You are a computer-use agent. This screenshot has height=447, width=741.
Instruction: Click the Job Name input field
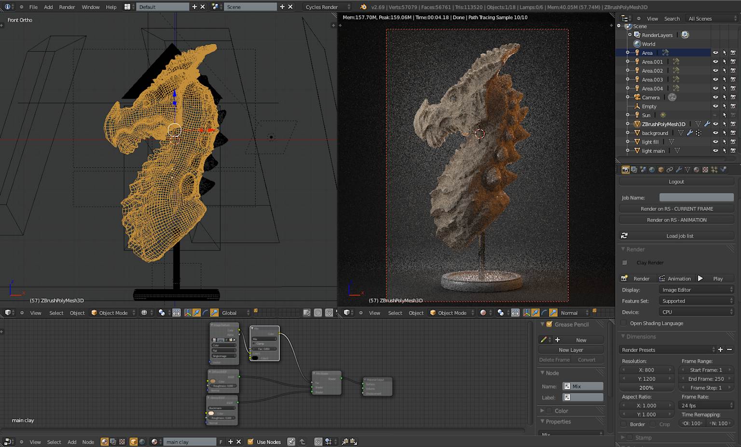(x=696, y=197)
